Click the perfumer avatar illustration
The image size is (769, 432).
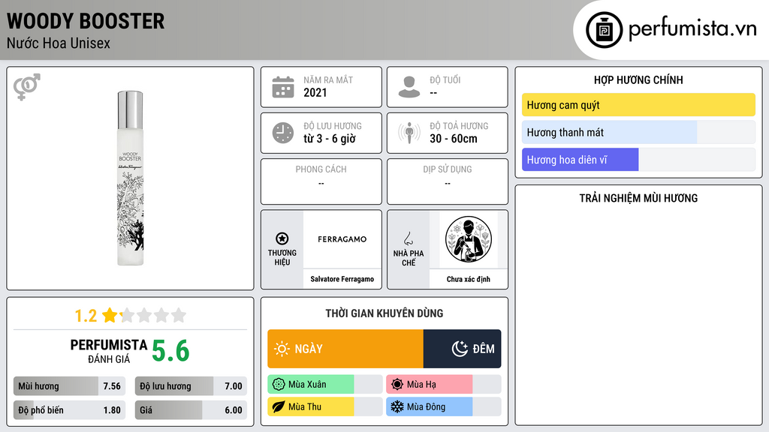tap(469, 239)
